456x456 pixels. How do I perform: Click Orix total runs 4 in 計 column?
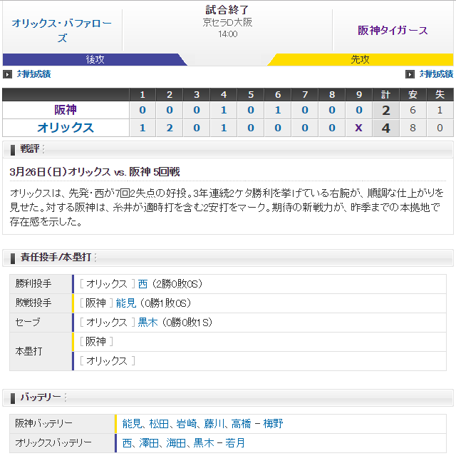tap(386, 128)
